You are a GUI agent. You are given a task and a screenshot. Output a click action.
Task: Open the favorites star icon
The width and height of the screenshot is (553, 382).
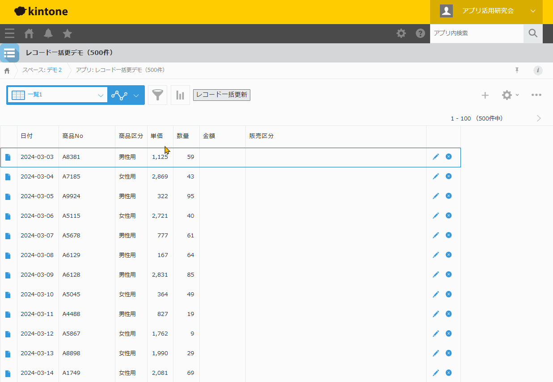point(67,33)
